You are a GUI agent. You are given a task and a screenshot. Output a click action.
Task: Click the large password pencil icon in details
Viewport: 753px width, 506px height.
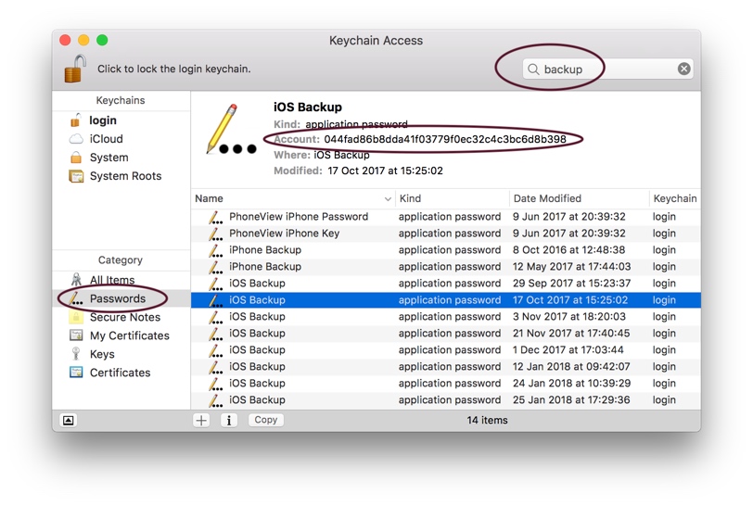point(231,129)
